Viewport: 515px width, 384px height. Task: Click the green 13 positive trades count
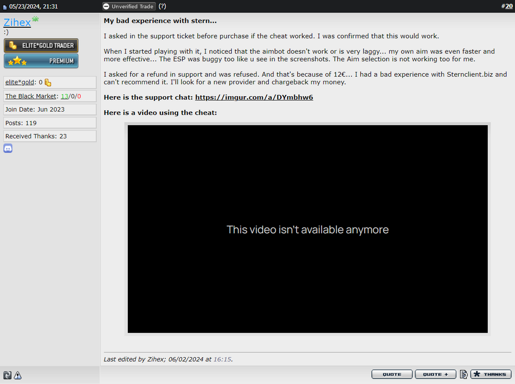tap(65, 96)
